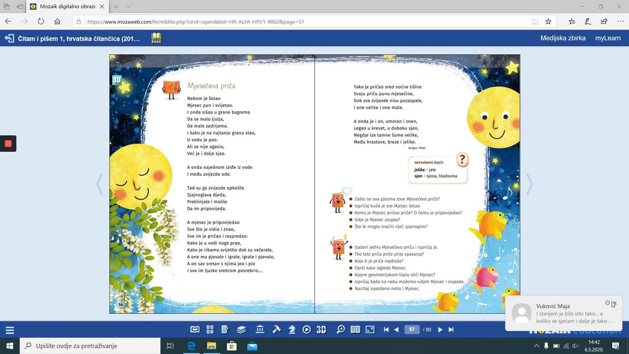The height and width of the screenshot is (354, 629).
Task: Open Task View on the taskbar
Action: tap(170, 346)
